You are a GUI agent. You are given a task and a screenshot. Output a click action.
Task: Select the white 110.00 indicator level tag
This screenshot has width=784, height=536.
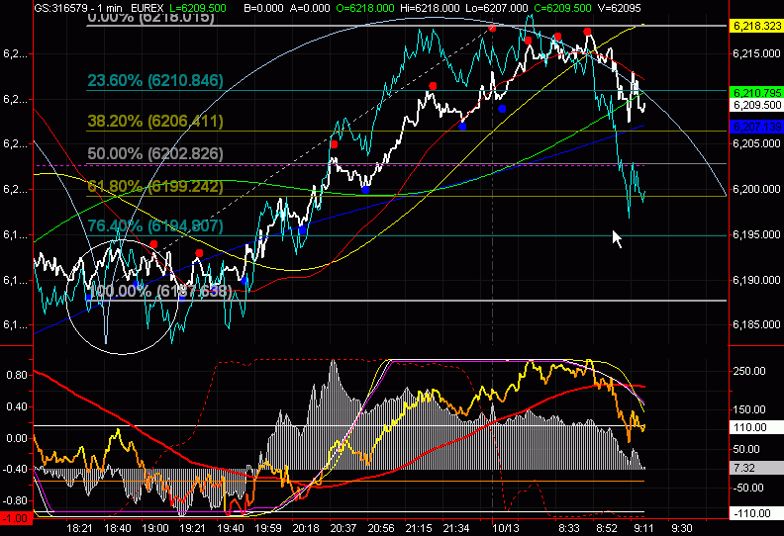[757, 427]
